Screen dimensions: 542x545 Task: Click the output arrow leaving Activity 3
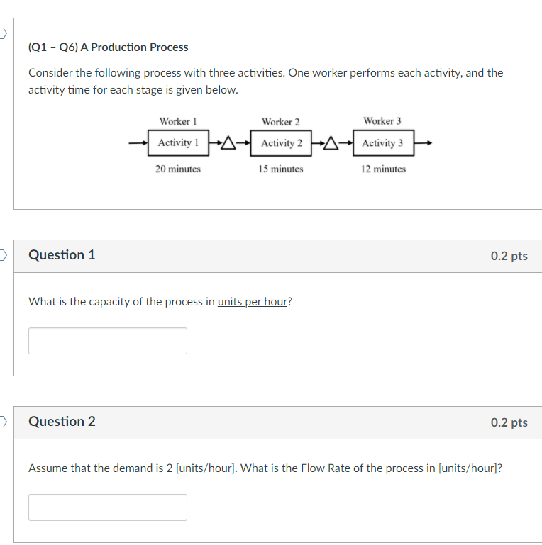click(424, 143)
